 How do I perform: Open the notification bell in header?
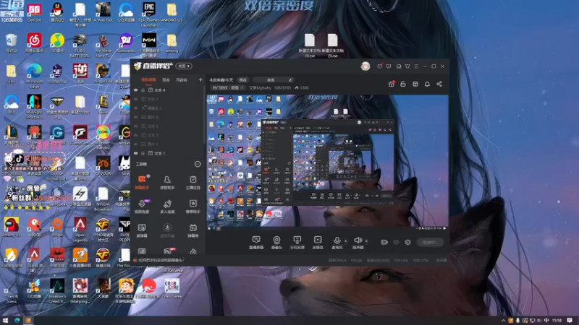(427, 84)
